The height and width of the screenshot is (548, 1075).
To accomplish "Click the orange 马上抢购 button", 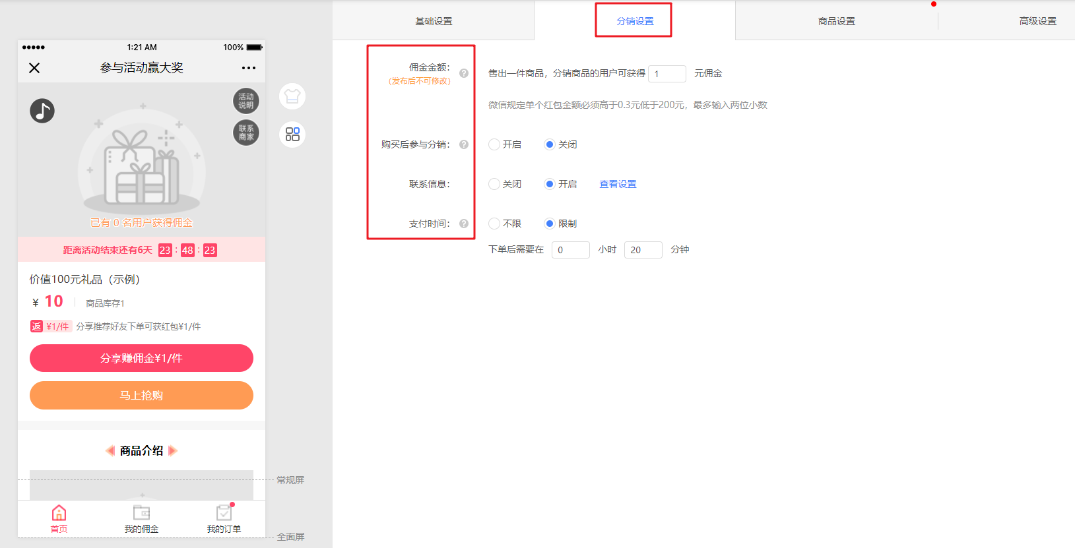I will 141,395.
